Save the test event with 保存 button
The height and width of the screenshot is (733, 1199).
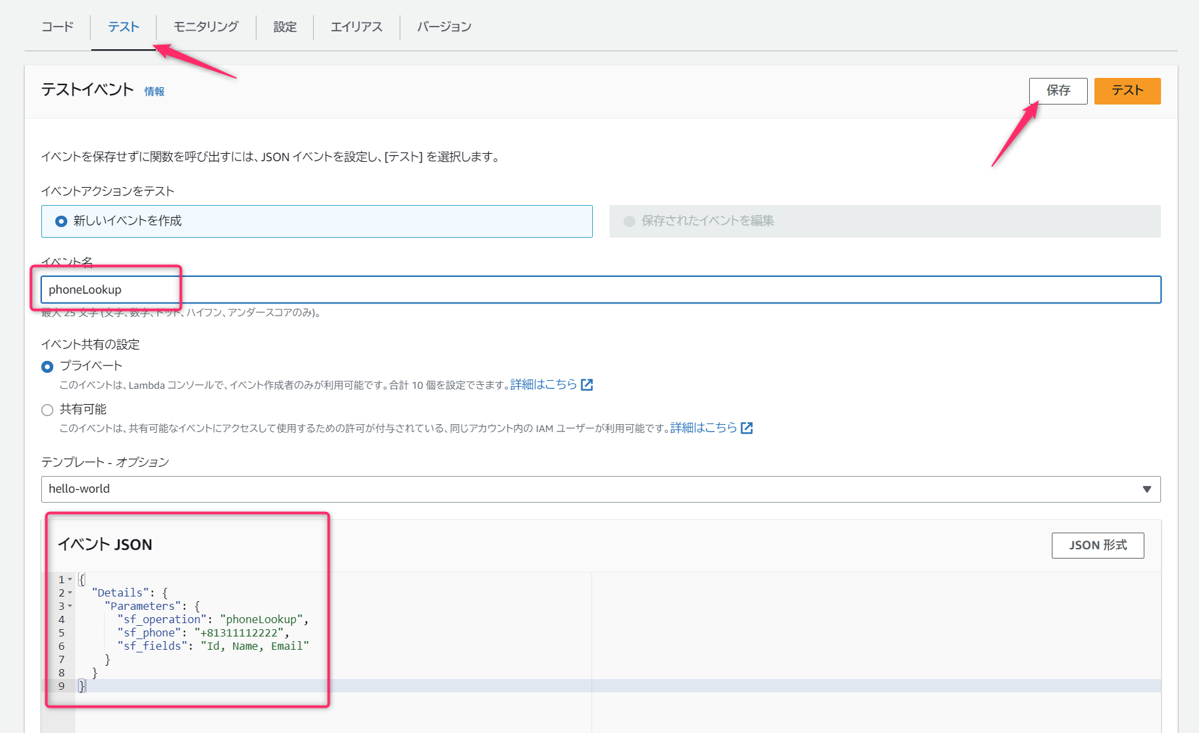pos(1058,91)
